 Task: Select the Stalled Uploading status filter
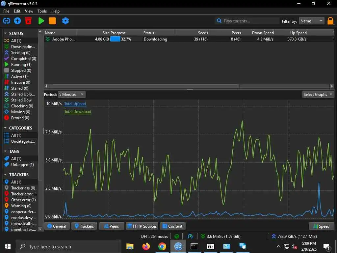(x=21, y=94)
